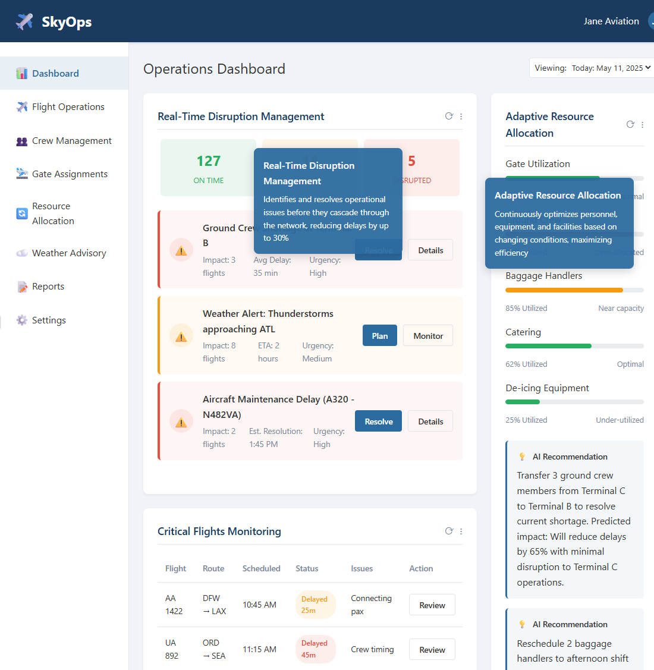This screenshot has height=670, width=654.
Task: Click the Gate Utilization label
Action: [537, 164]
